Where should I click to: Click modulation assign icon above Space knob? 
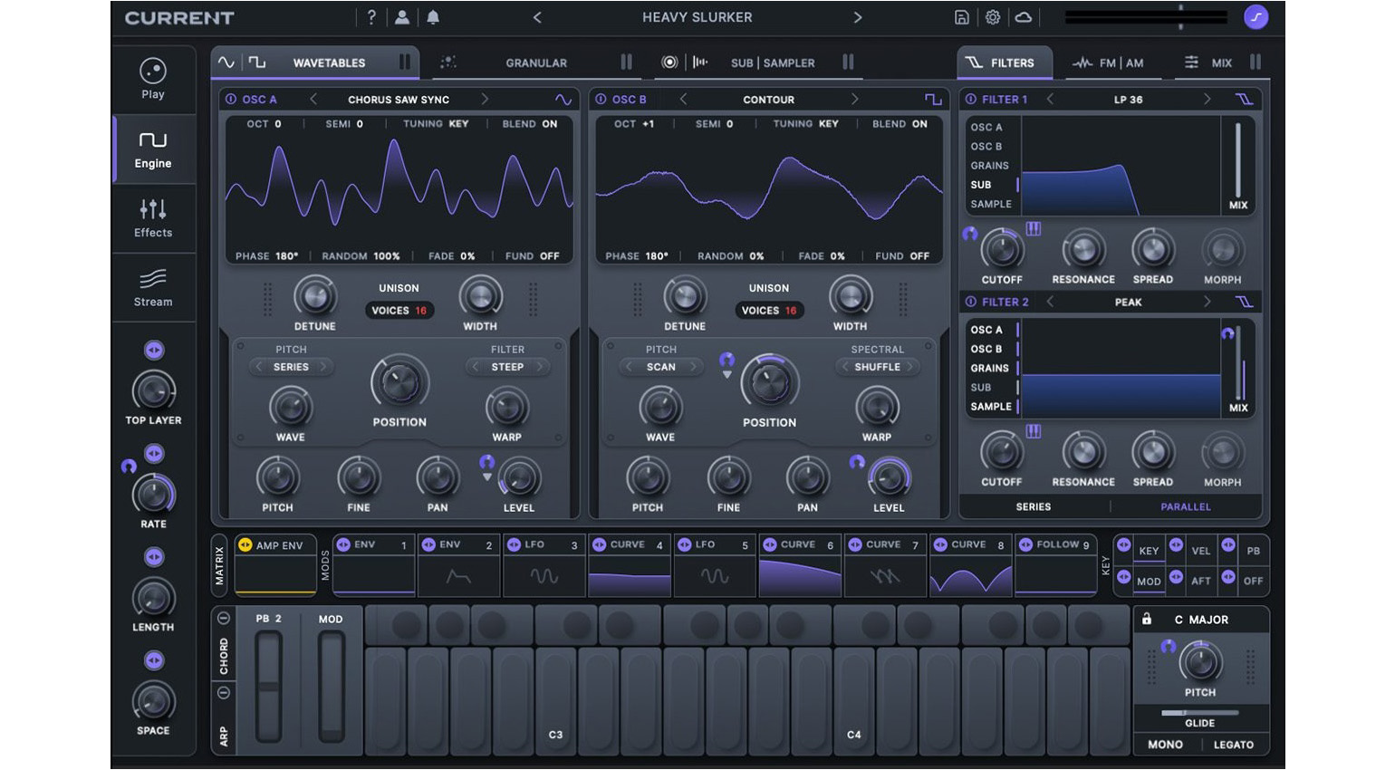154,660
